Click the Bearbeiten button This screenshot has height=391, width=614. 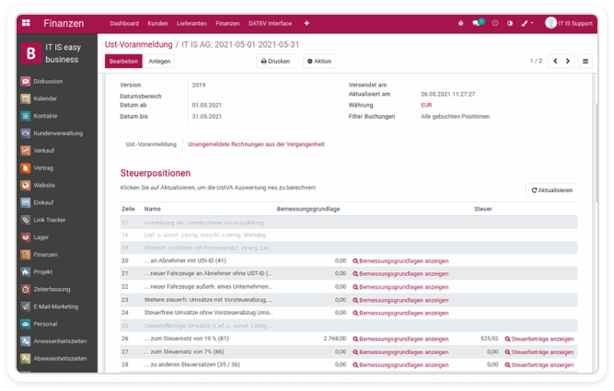coord(123,61)
